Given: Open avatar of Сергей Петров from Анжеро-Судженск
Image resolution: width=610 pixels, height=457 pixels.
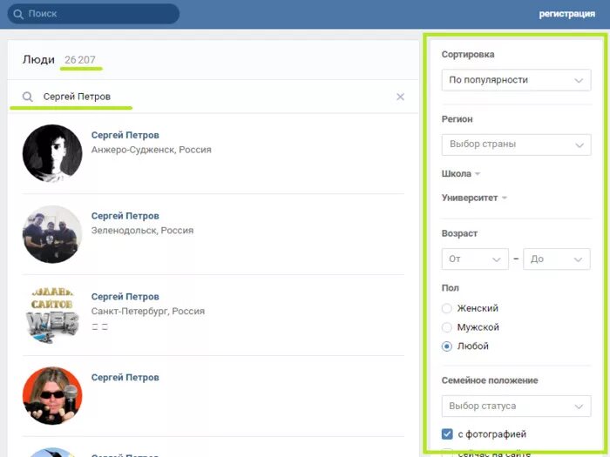Looking at the screenshot, I should (x=52, y=153).
